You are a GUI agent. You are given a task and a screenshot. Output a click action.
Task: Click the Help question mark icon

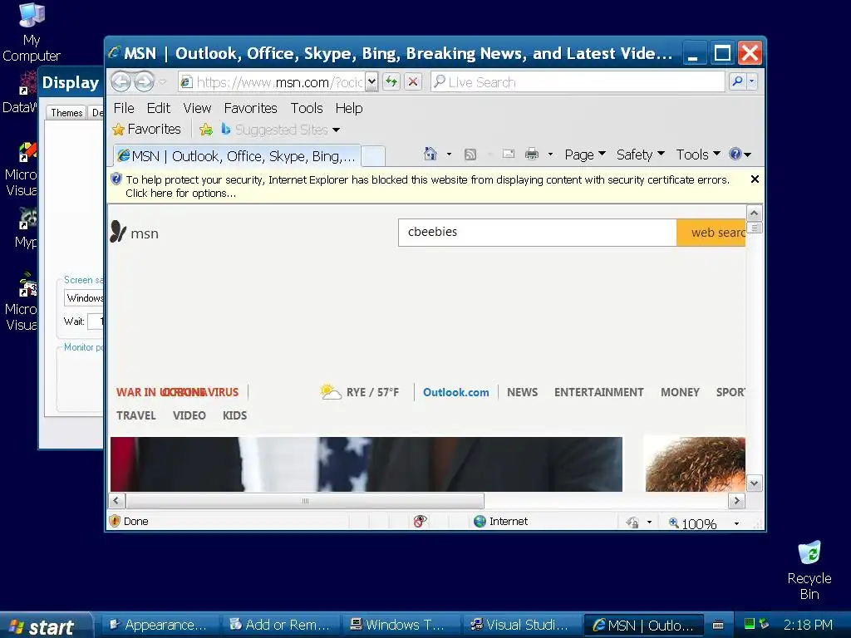tap(735, 154)
